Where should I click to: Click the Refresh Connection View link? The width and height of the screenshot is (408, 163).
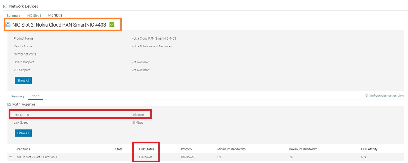pyautogui.click(x=387, y=96)
